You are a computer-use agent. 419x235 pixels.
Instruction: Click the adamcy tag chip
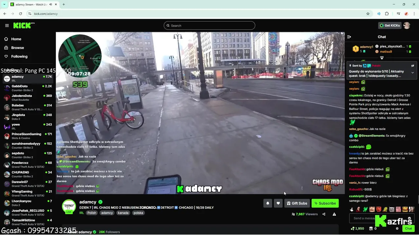(107, 213)
